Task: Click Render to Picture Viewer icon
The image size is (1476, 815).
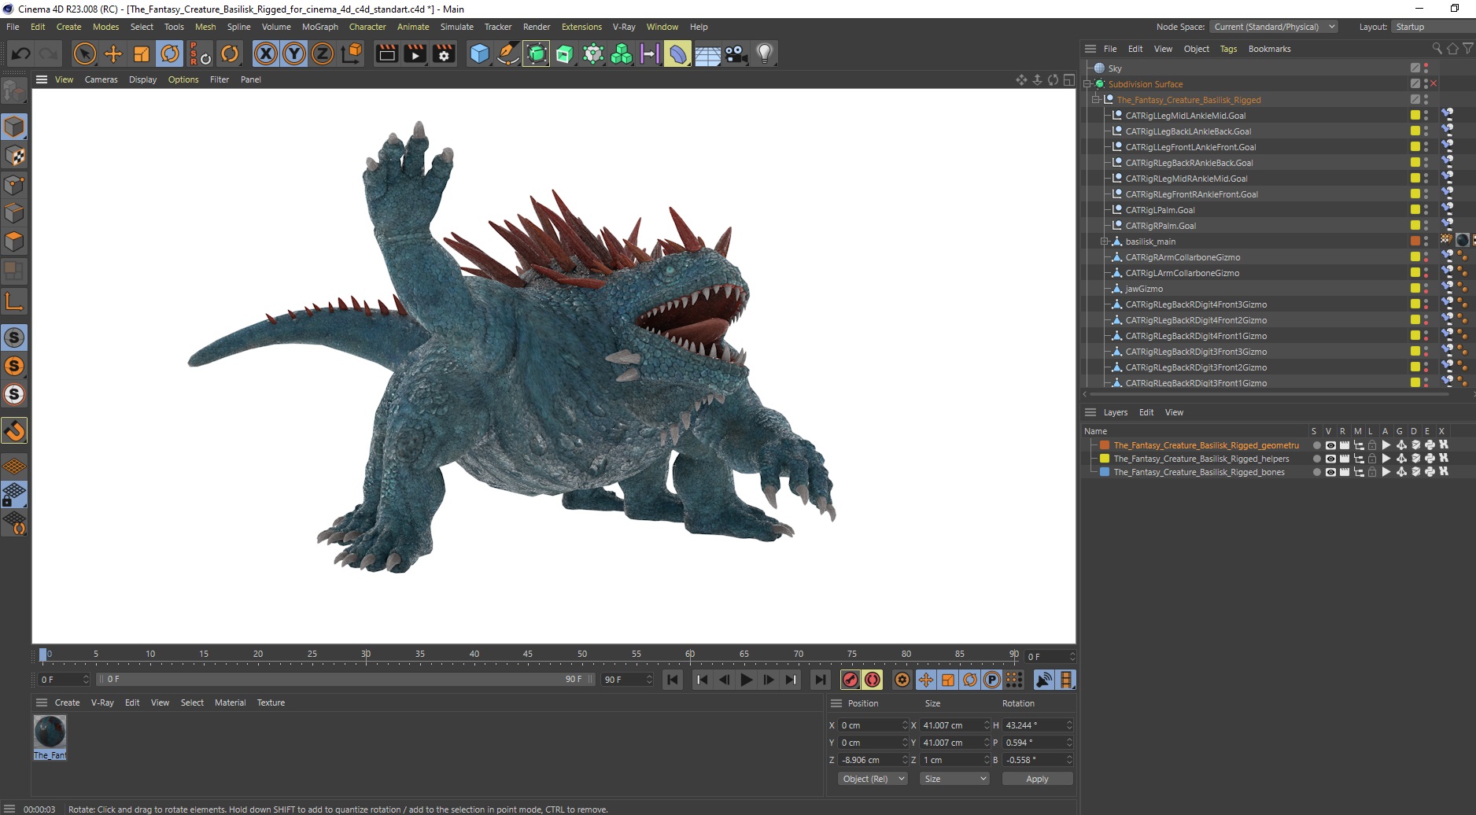Action: 415,53
